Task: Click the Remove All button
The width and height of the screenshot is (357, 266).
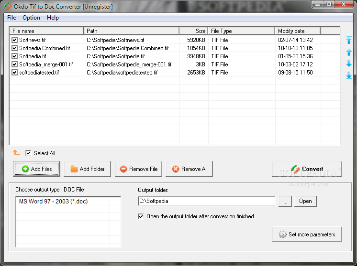Action: point(189,169)
